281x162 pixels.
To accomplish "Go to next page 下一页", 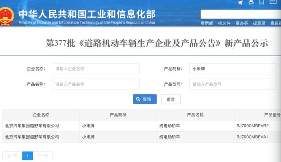I will (43, 156).
